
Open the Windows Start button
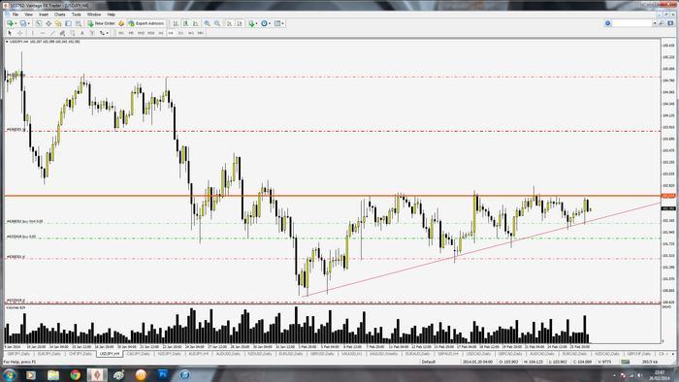point(9,374)
